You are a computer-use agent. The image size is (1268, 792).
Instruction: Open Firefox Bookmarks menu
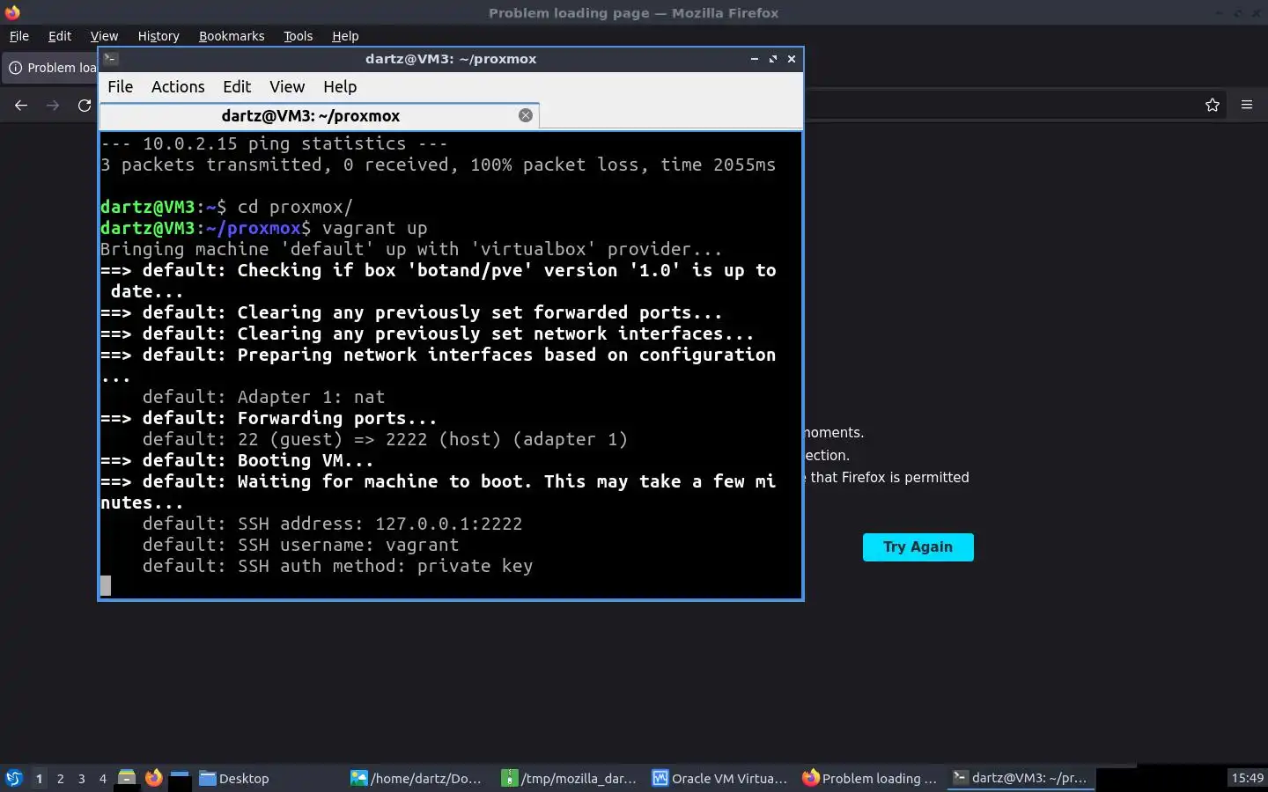(x=232, y=36)
